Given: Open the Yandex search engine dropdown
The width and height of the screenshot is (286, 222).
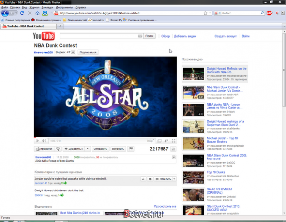Looking at the screenshot, I should tap(217, 13).
